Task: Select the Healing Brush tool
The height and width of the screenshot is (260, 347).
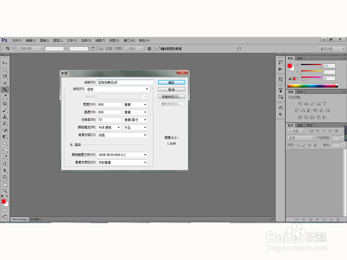Action: (x=5, y=104)
